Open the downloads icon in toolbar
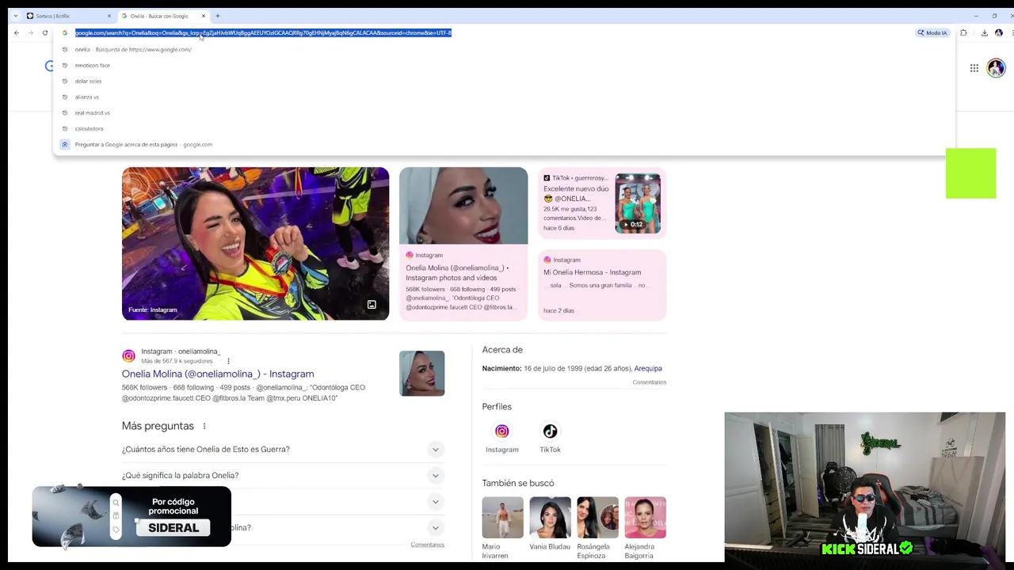The width and height of the screenshot is (1014, 570). (x=985, y=32)
